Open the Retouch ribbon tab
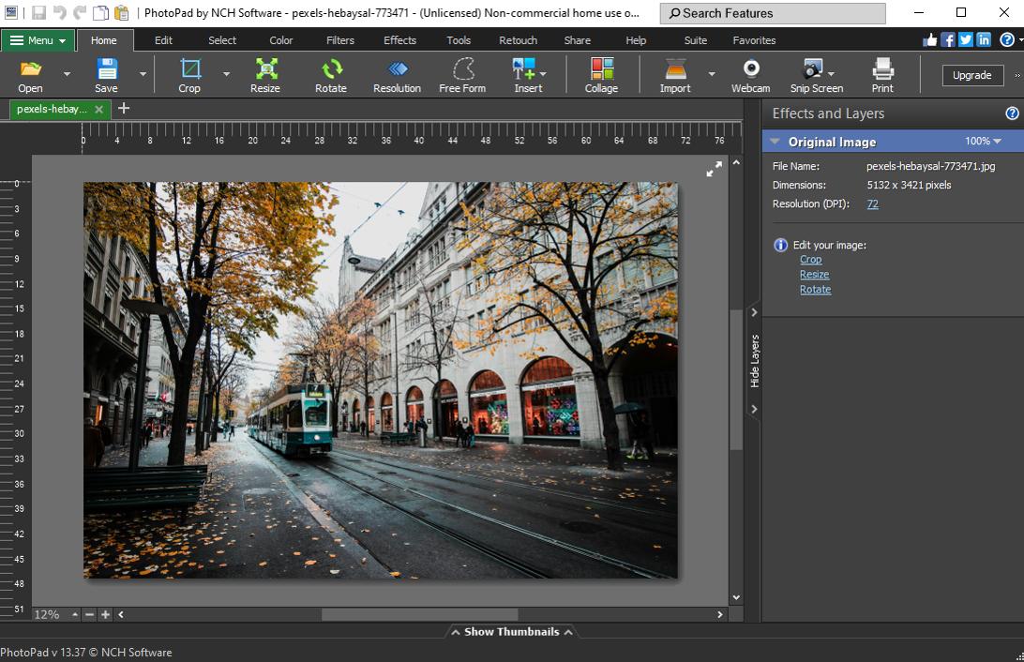Image resolution: width=1024 pixels, height=662 pixels. click(518, 40)
